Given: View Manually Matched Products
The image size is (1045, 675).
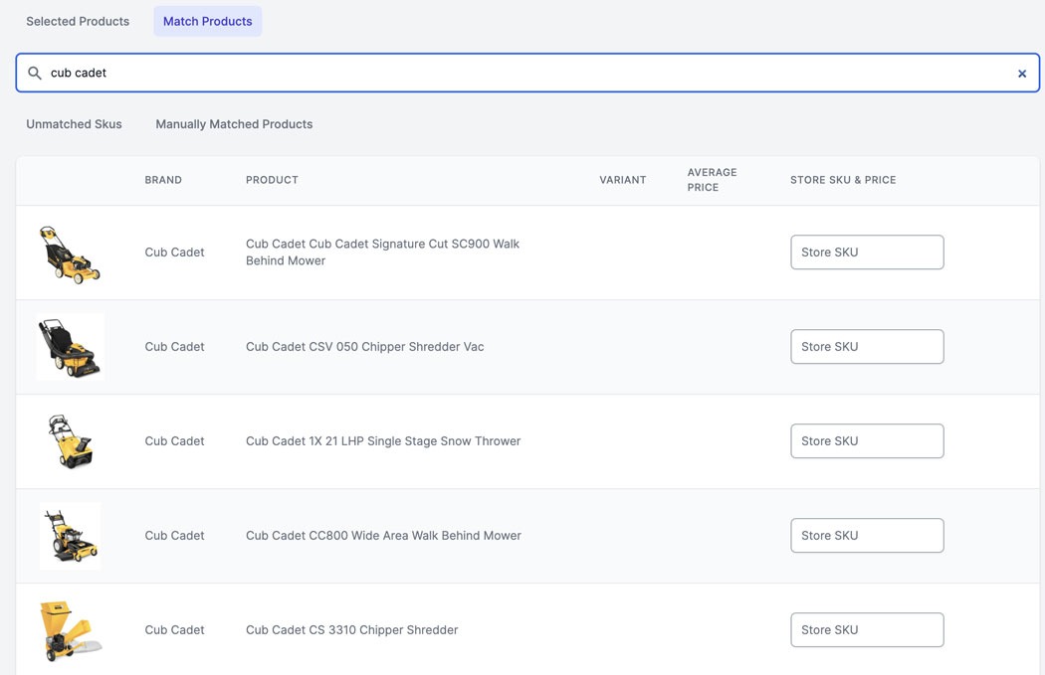Looking at the screenshot, I should [x=234, y=124].
